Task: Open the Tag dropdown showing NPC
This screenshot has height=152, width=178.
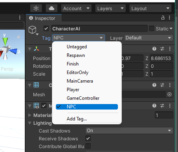Action: click(78, 38)
